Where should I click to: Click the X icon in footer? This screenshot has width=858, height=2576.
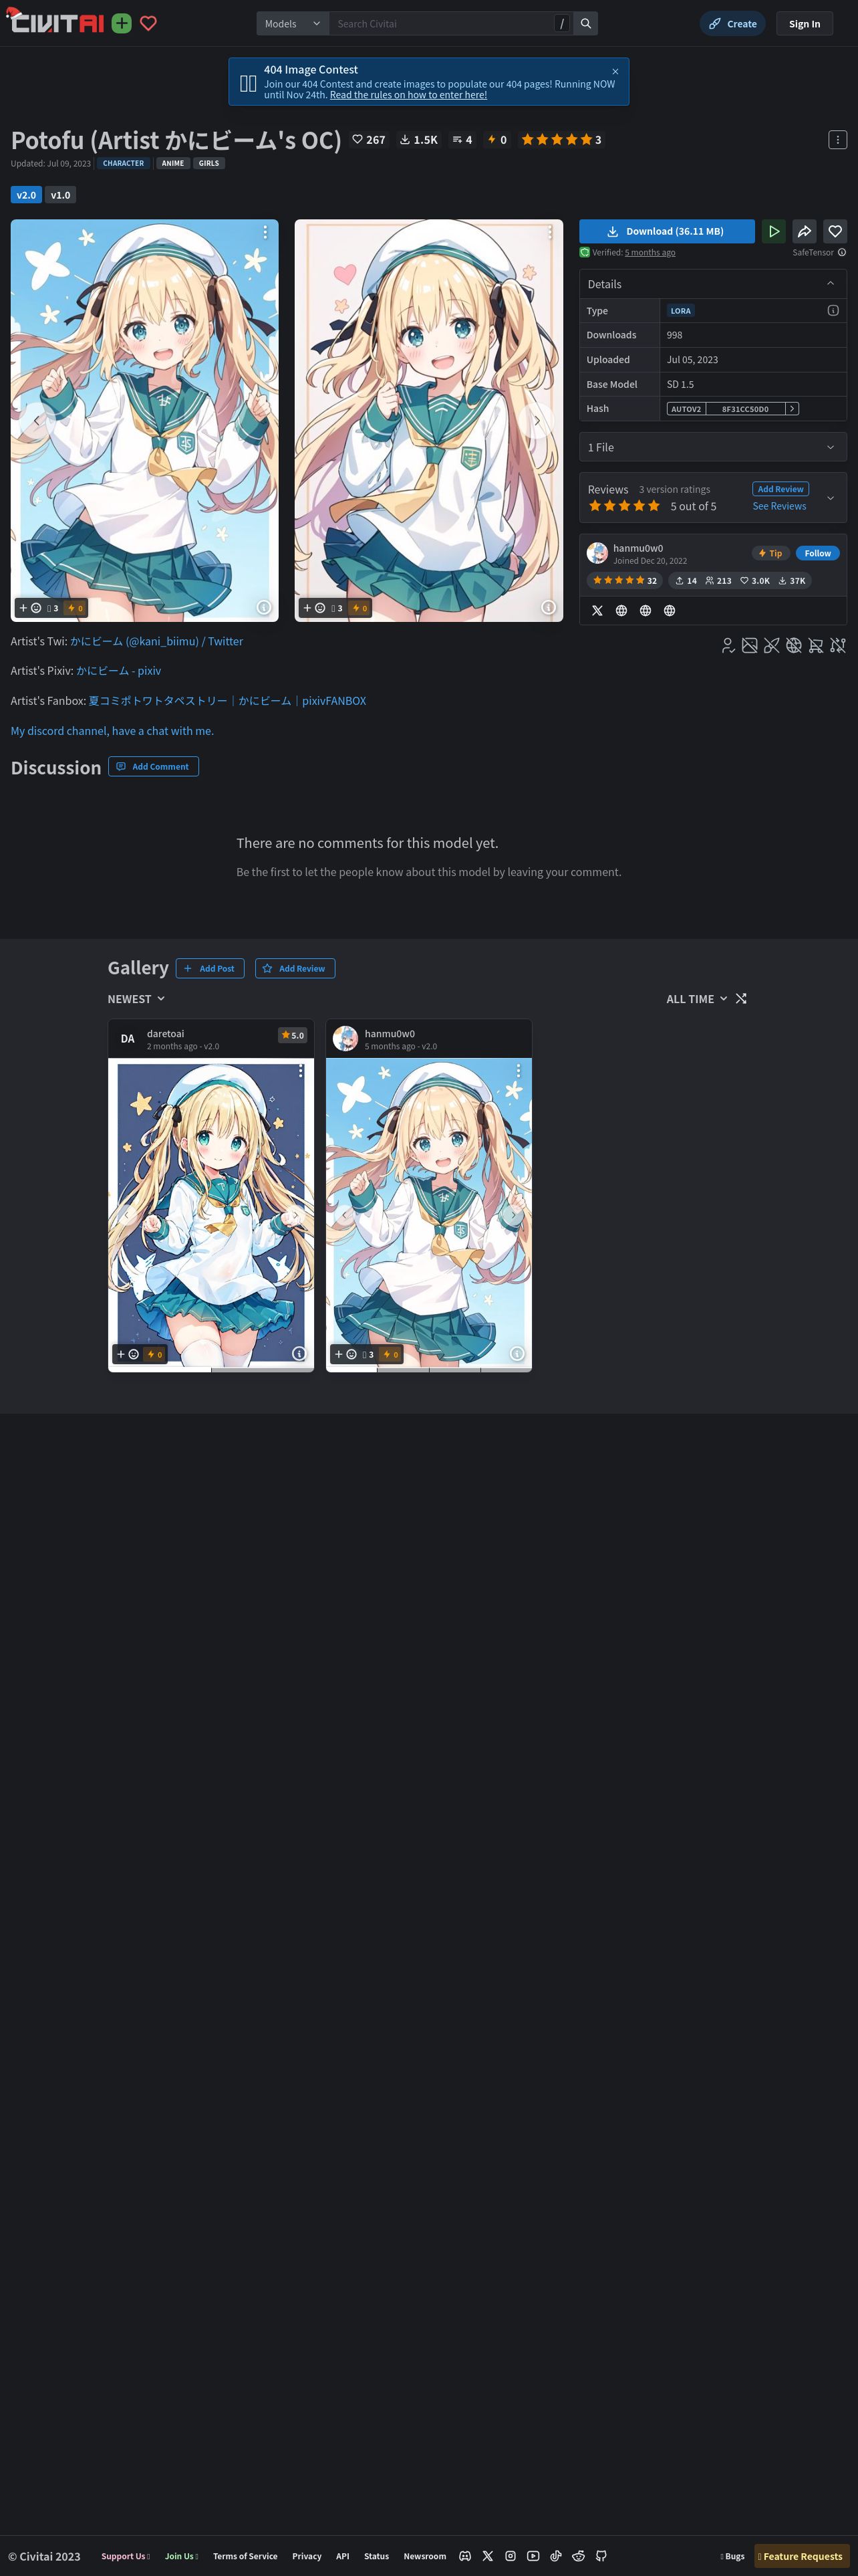coord(487,2555)
